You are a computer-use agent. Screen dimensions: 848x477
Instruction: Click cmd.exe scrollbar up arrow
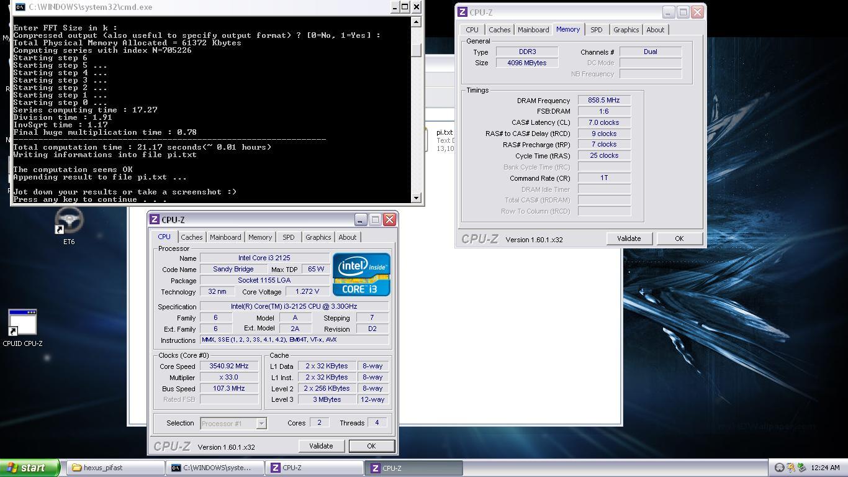[x=417, y=22]
